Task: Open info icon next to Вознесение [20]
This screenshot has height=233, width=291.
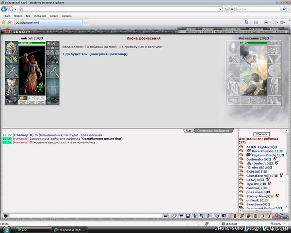Action: coord(268,38)
